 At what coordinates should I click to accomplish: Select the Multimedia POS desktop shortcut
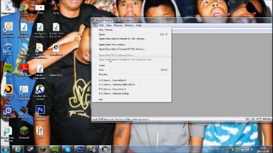point(24,113)
